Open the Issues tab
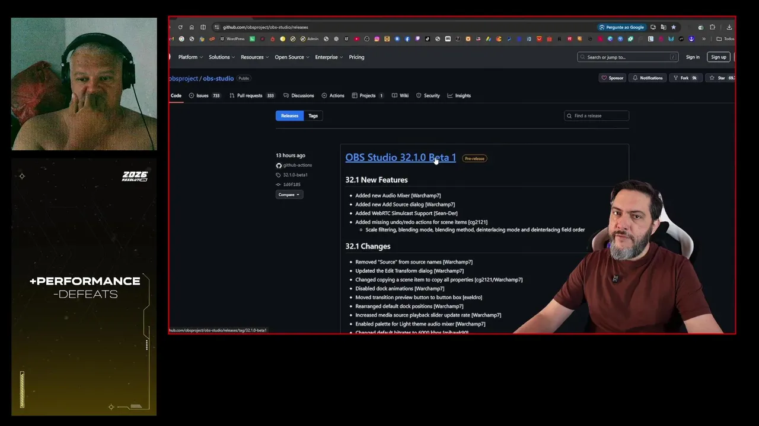Viewport: 759px width, 426px height. point(204,96)
